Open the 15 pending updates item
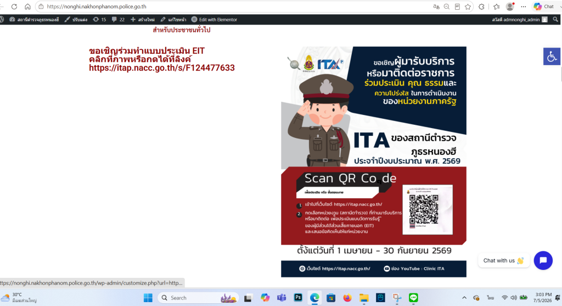 point(100,19)
